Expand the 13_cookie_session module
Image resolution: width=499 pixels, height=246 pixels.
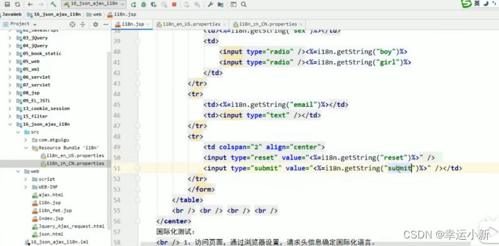tap(10, 108)
